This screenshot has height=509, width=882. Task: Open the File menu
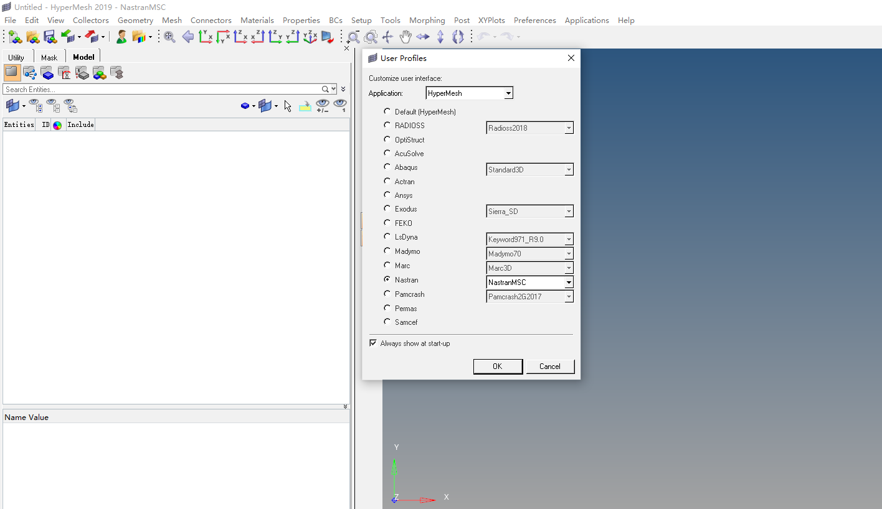pos(10,20)
